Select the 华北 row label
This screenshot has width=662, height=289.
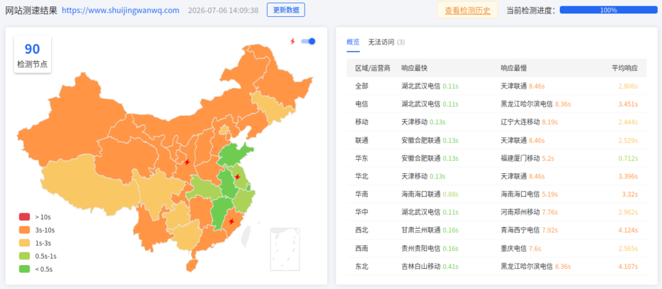pyautogui.click(x=362, y=177)
